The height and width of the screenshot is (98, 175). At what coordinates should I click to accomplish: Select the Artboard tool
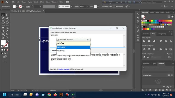click(x=3, y=38)
